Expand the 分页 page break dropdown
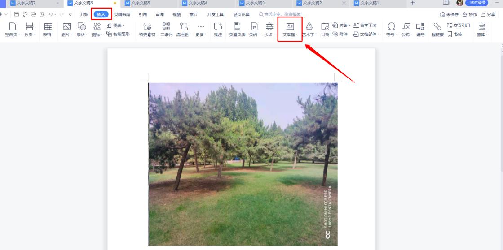 pyautogui.click(x=35, y=34)
